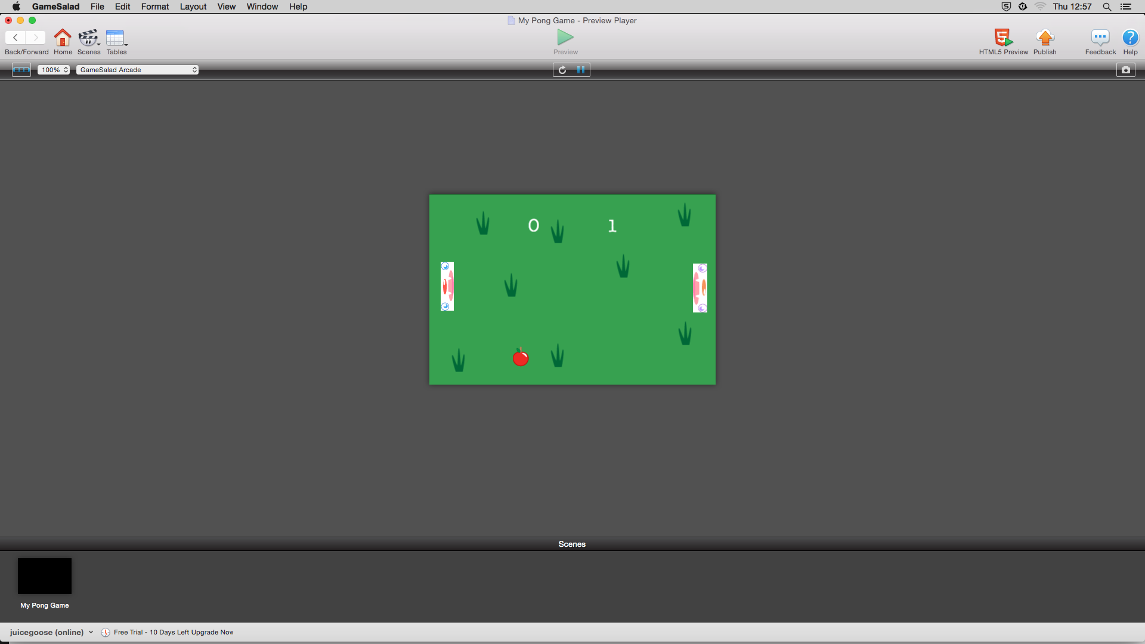Open the 100% zoom dropdown
The width and height of the screenshot is (1145, 644).
click(x=54, y=70)
